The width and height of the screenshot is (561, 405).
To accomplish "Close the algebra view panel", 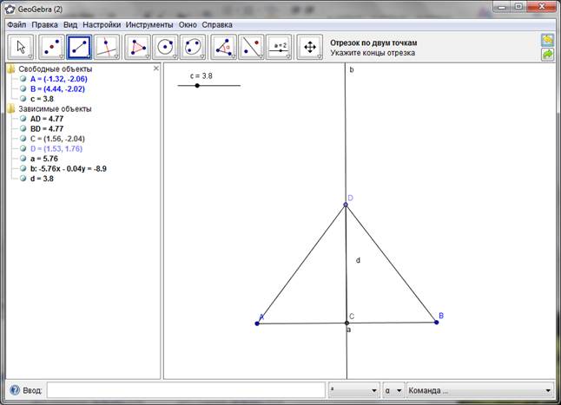I will [x=156, y=69].
